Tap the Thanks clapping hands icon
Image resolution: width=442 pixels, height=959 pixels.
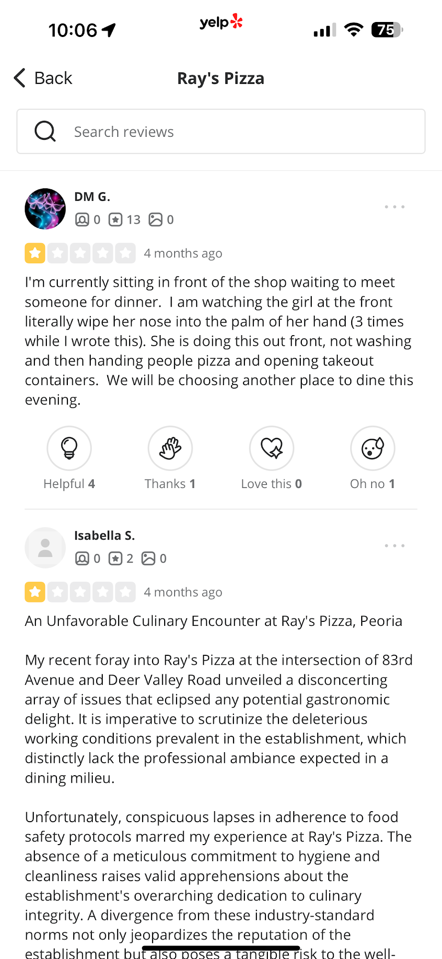[170, 448]
